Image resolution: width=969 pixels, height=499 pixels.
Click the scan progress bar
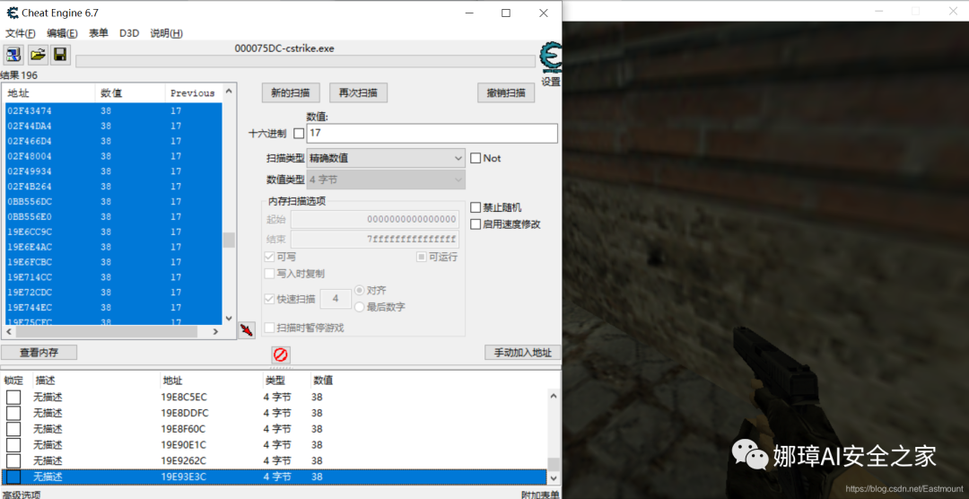(x=305, y=61)
